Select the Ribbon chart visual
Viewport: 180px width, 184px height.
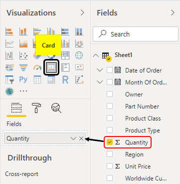point(79,43)
